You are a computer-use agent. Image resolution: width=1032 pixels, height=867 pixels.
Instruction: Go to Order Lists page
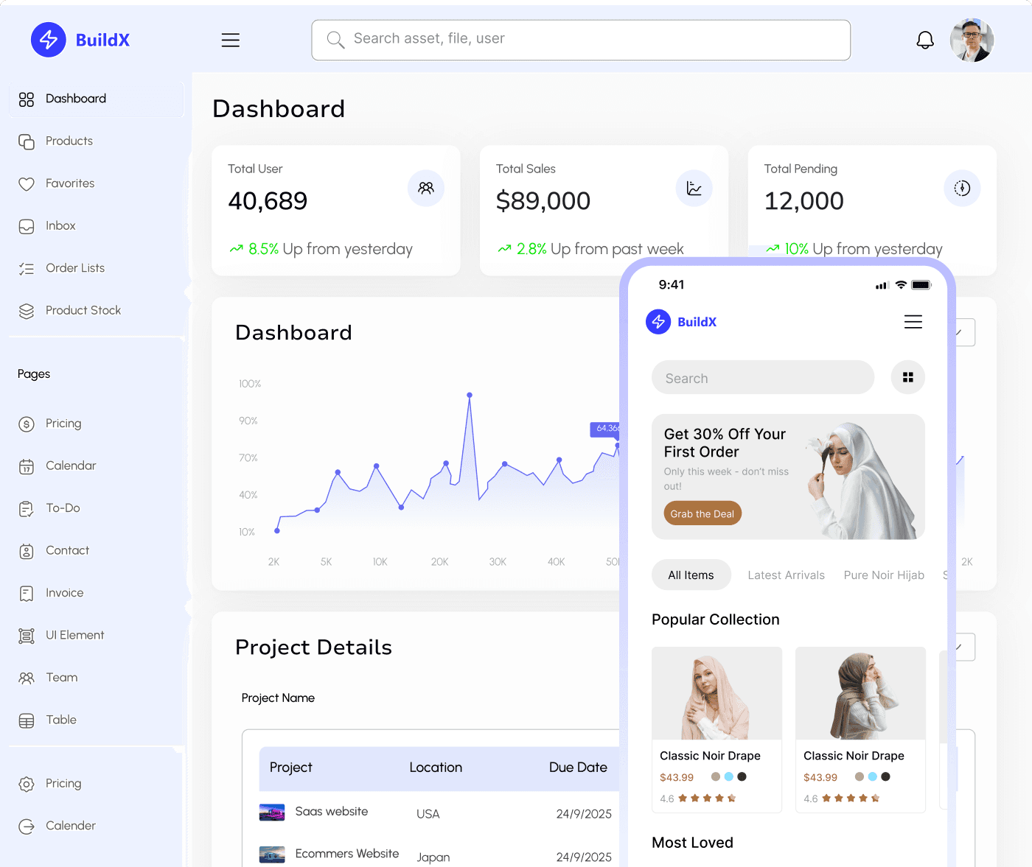click(75, 268)
